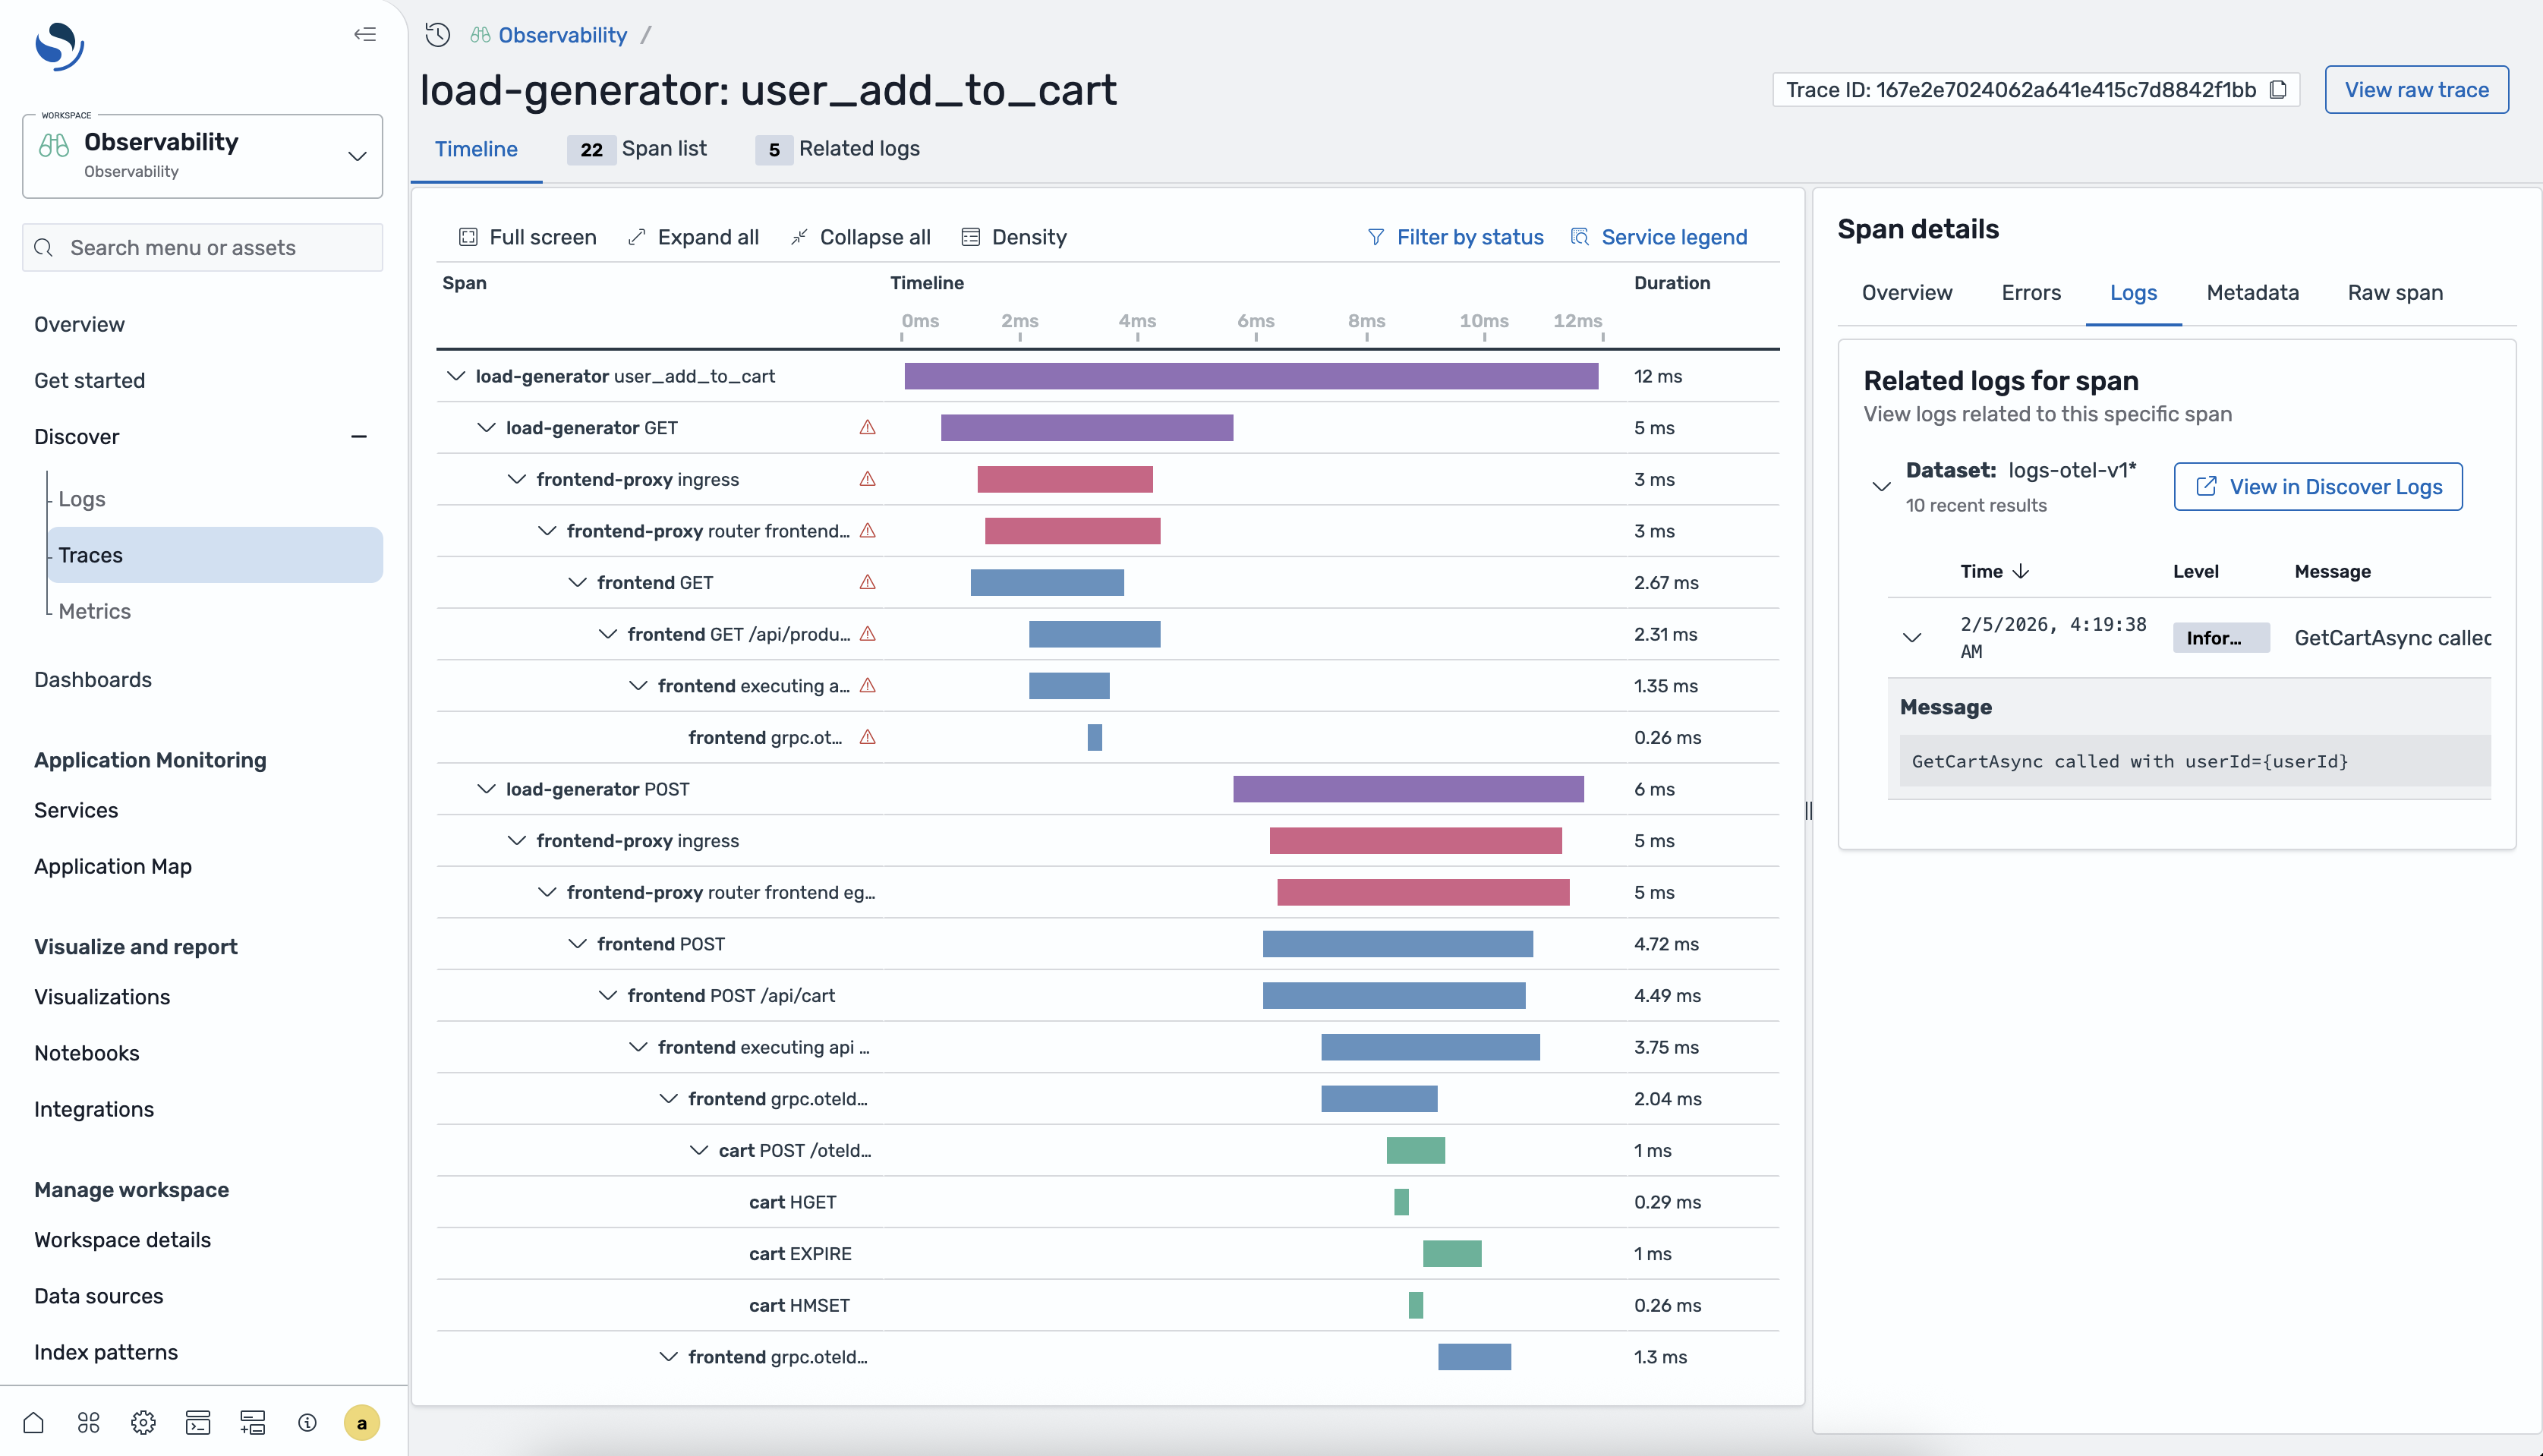Click the Time column sort arrow
Viewport: 2543px width, 1456px height.
point(2022,571)
